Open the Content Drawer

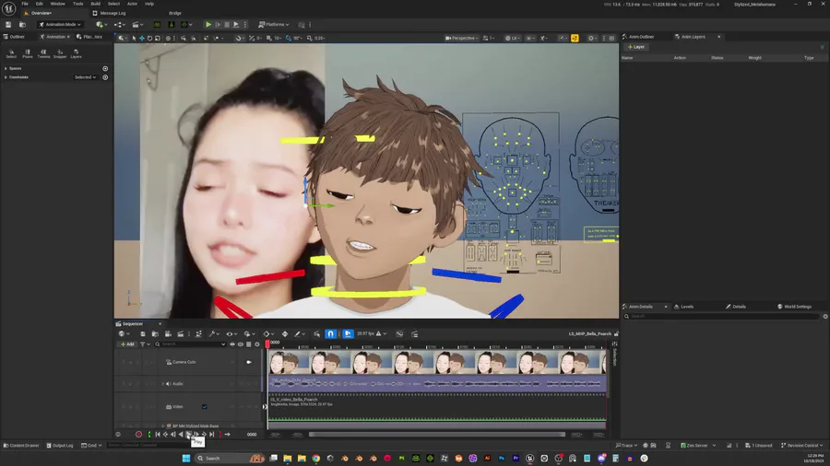click(x=22, y=445)
